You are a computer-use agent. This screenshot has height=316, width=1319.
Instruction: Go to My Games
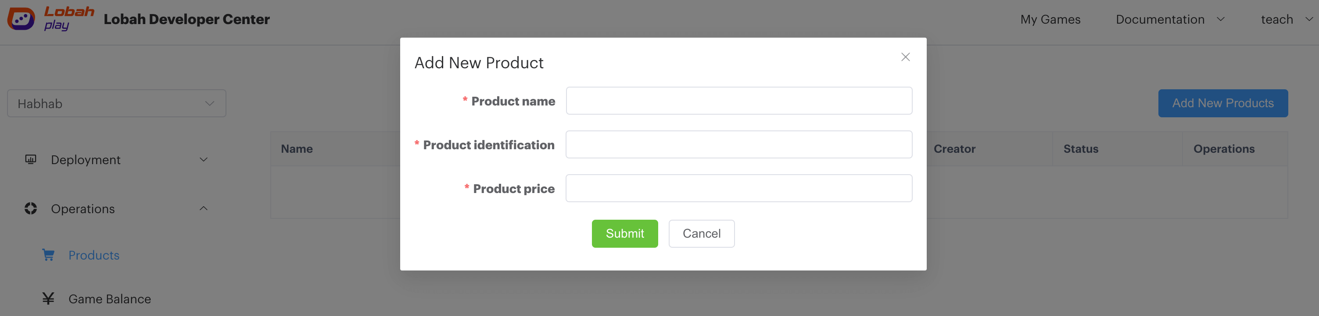[1050, 19]
